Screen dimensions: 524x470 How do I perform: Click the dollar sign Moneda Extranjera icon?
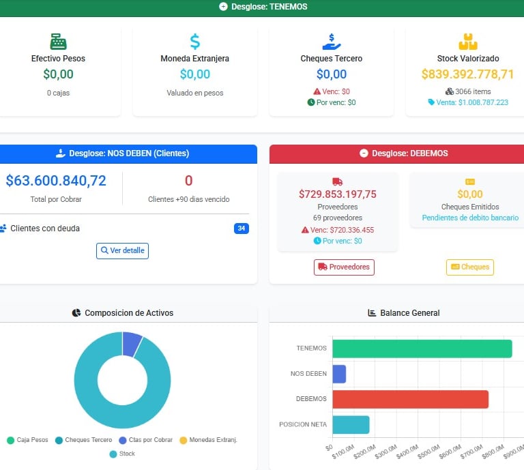195,42
